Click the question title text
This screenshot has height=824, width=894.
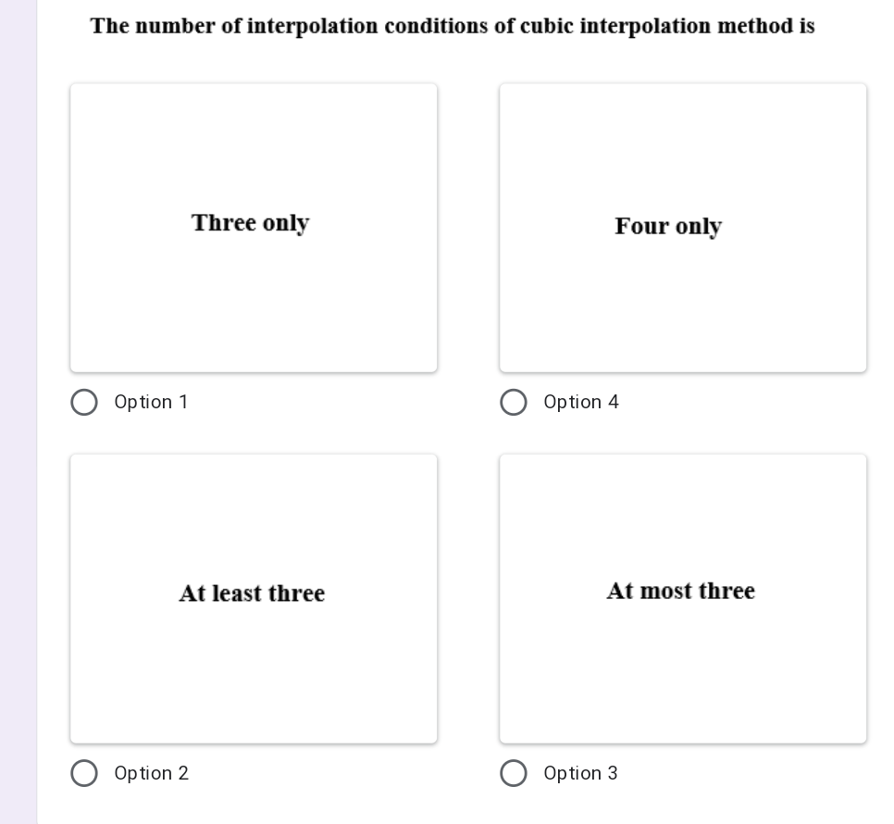[452, 25]
